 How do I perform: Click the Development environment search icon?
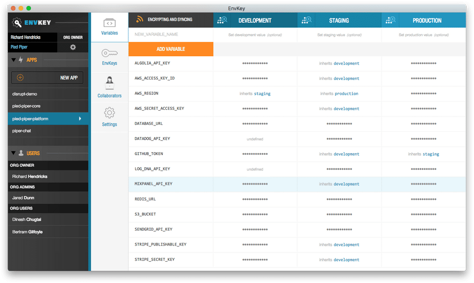point(222,20)
